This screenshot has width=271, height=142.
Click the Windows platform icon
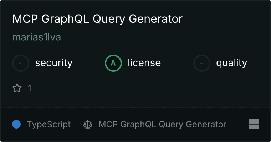pos(254,124)
